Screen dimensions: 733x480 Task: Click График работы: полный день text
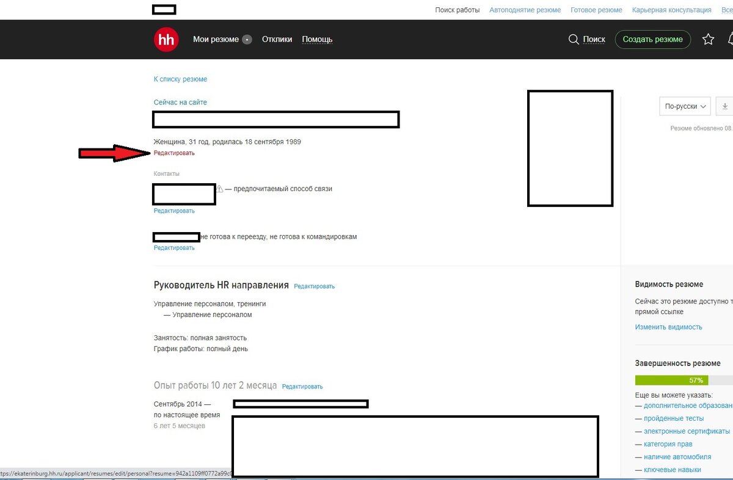pyautogui.click(x=201, y=349)
